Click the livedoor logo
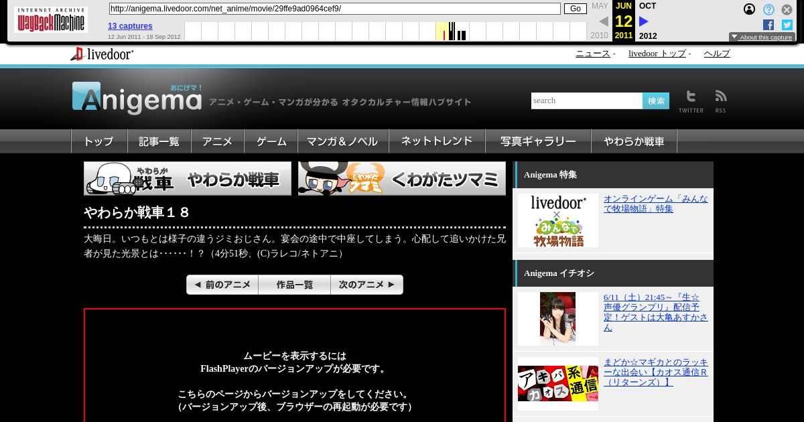 102,54
